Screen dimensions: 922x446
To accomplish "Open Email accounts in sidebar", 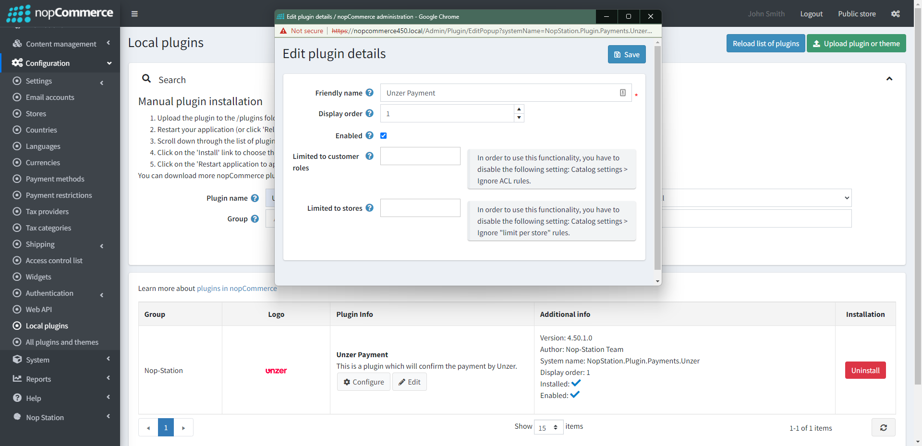I will [50, 97].
